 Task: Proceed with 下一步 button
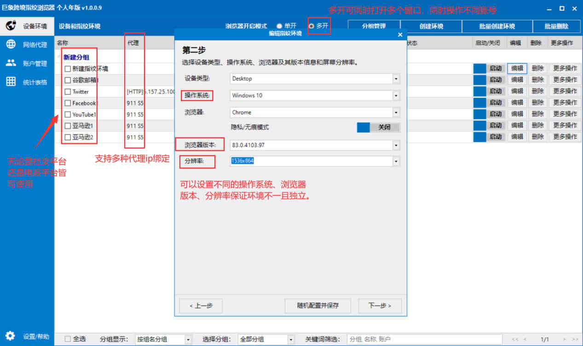[380, 306]
